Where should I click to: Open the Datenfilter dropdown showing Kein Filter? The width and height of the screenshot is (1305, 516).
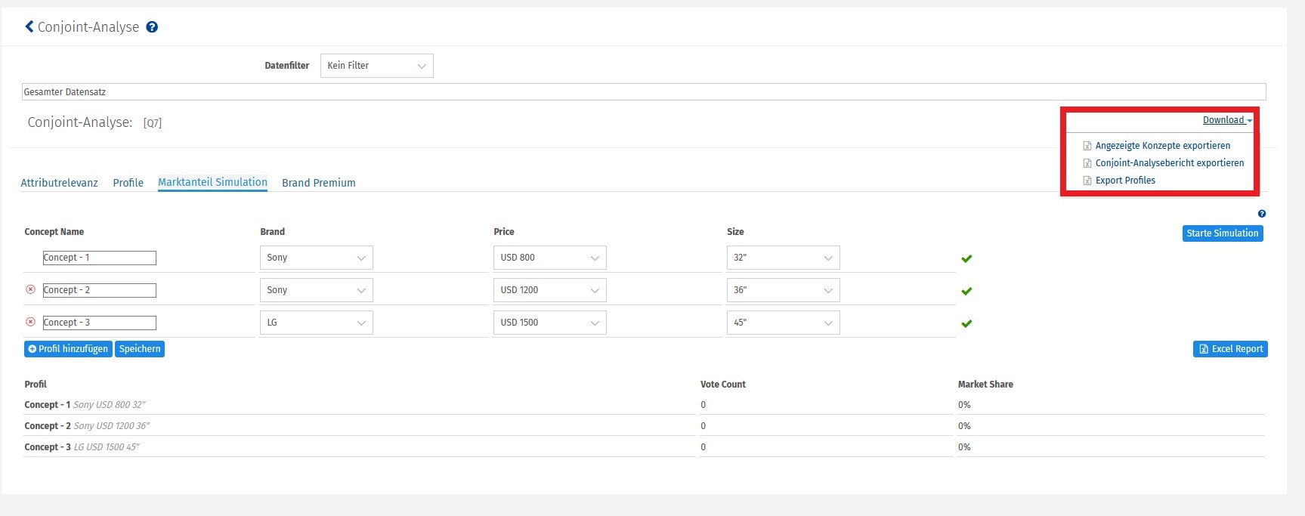point(376,66)
